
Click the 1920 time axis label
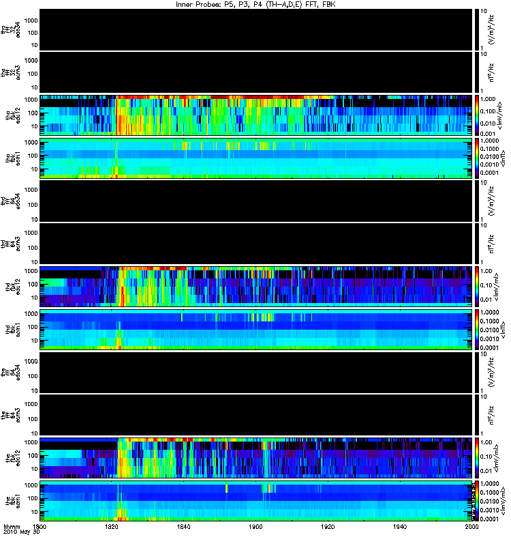(x=328, y=526)
